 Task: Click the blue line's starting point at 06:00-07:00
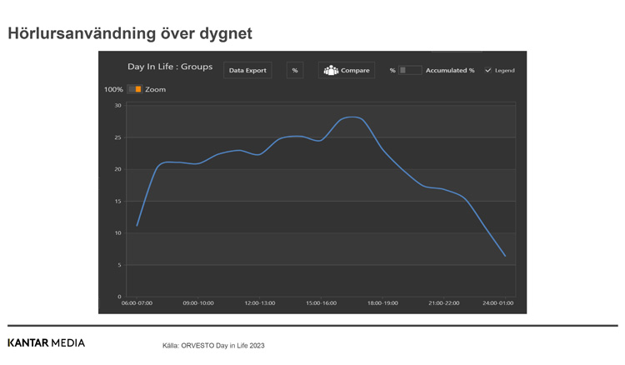tap(137, 226)
